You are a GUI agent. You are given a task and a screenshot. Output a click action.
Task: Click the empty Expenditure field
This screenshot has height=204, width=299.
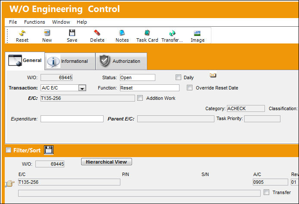(72, 119)
